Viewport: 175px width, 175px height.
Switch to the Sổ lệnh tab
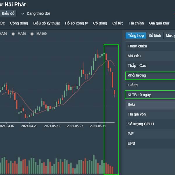(x=155, y=36)
